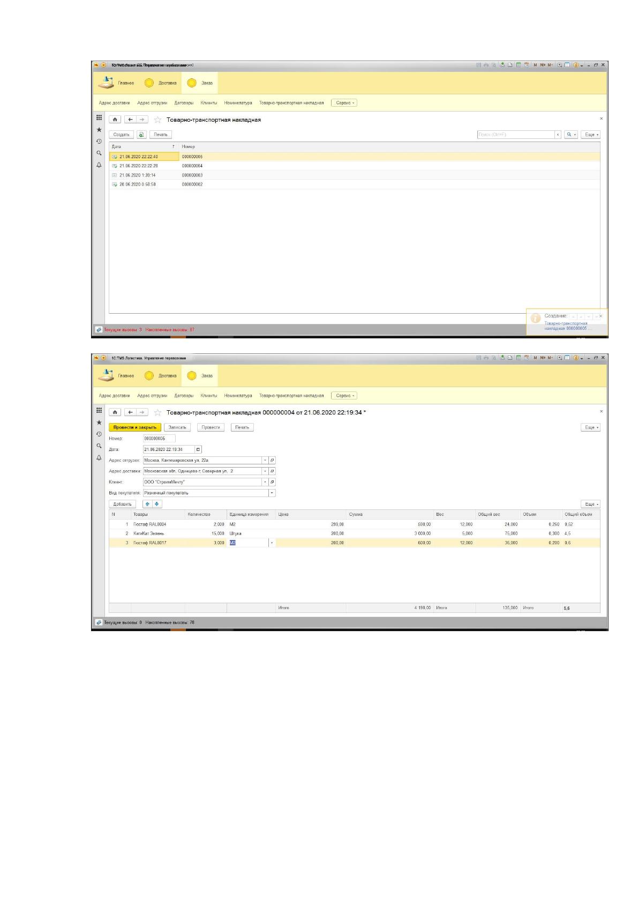
Task: Expand the Вид покупателя dropdown
Action: click(x=272, y=493)
